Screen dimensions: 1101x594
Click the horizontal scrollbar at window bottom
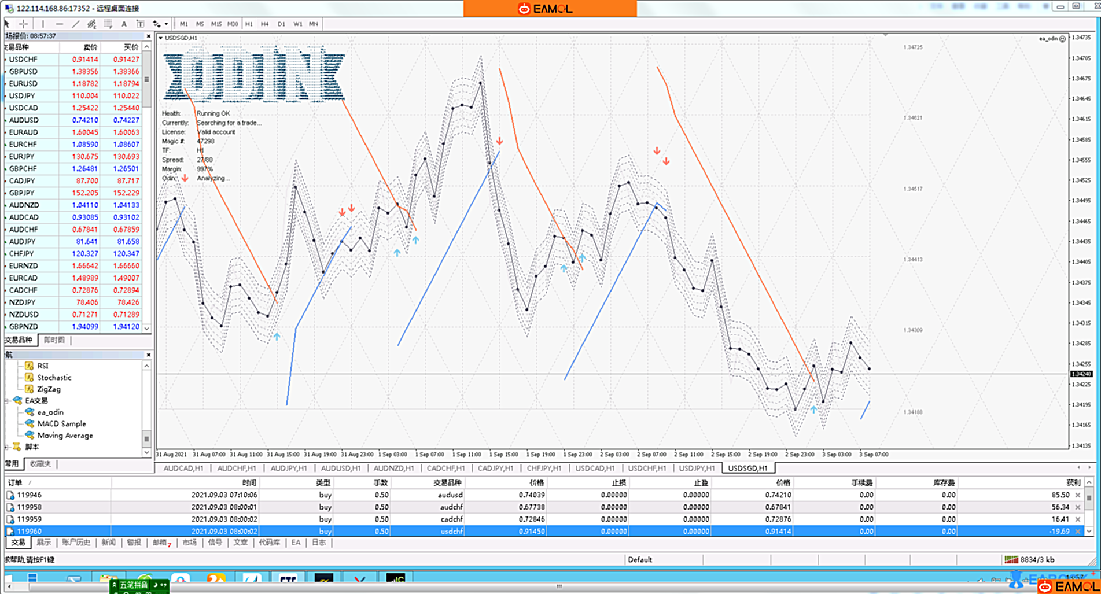[x=558, y=586]
